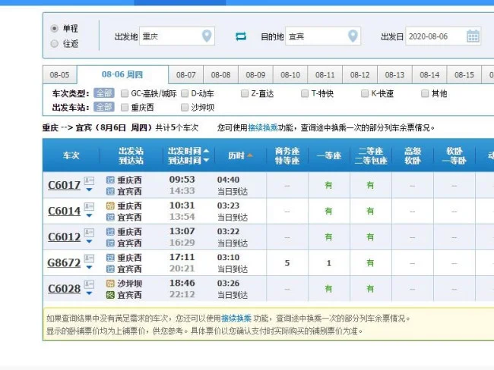Click the ID card icon beside C6014
The image size is (494, 370).
click(x=89, y=206)
